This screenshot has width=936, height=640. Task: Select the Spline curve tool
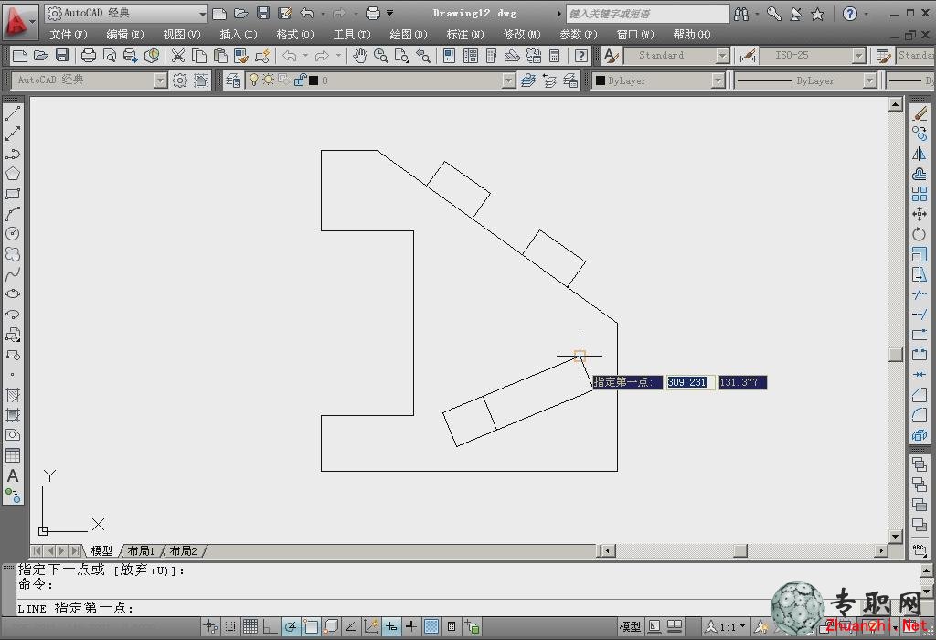click(13, 274)
